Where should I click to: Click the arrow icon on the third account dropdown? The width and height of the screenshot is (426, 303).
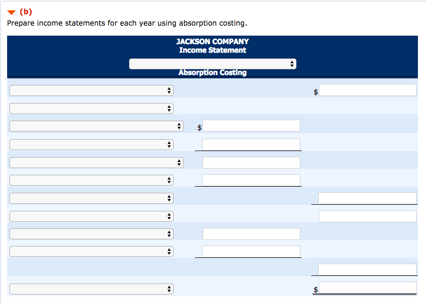179,126
